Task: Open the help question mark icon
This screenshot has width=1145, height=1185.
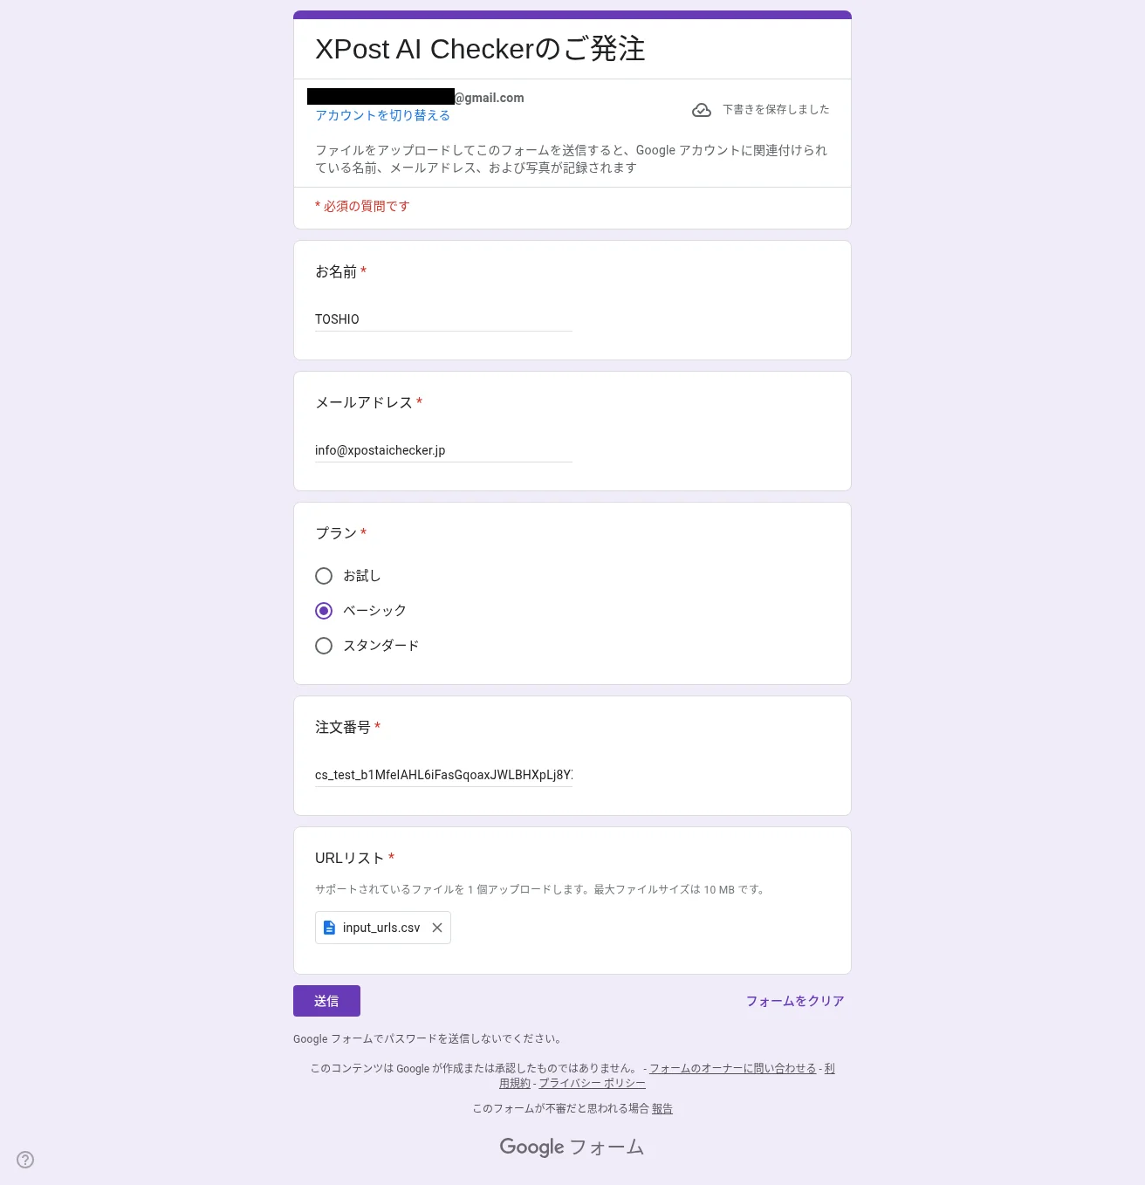Action: (x=25, y=1160)
